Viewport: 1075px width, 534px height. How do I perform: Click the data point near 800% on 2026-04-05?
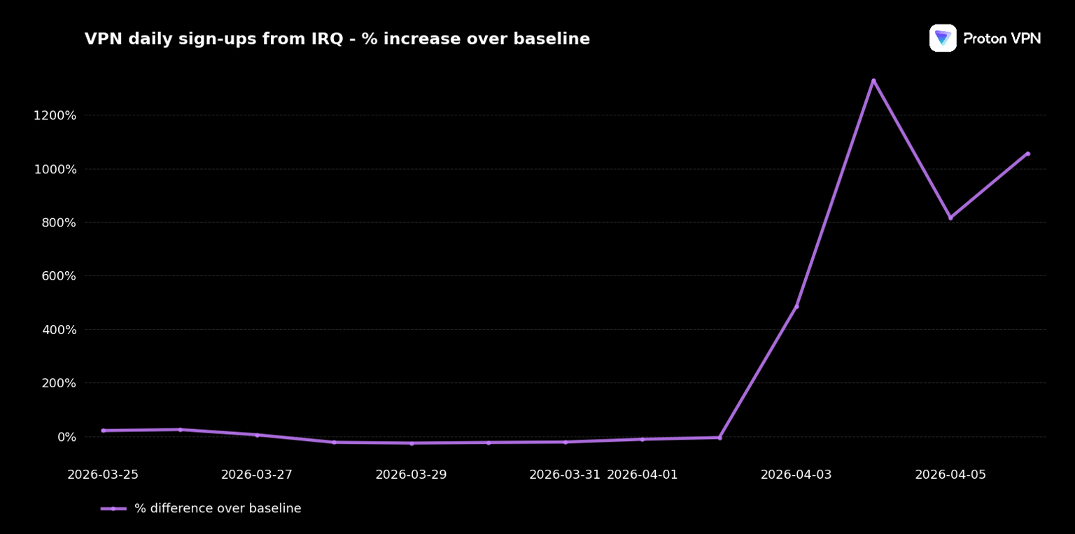tap(950, 217)
